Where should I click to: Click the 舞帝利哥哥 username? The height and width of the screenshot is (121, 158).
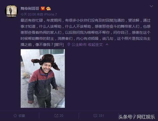[x=30, y=8]
